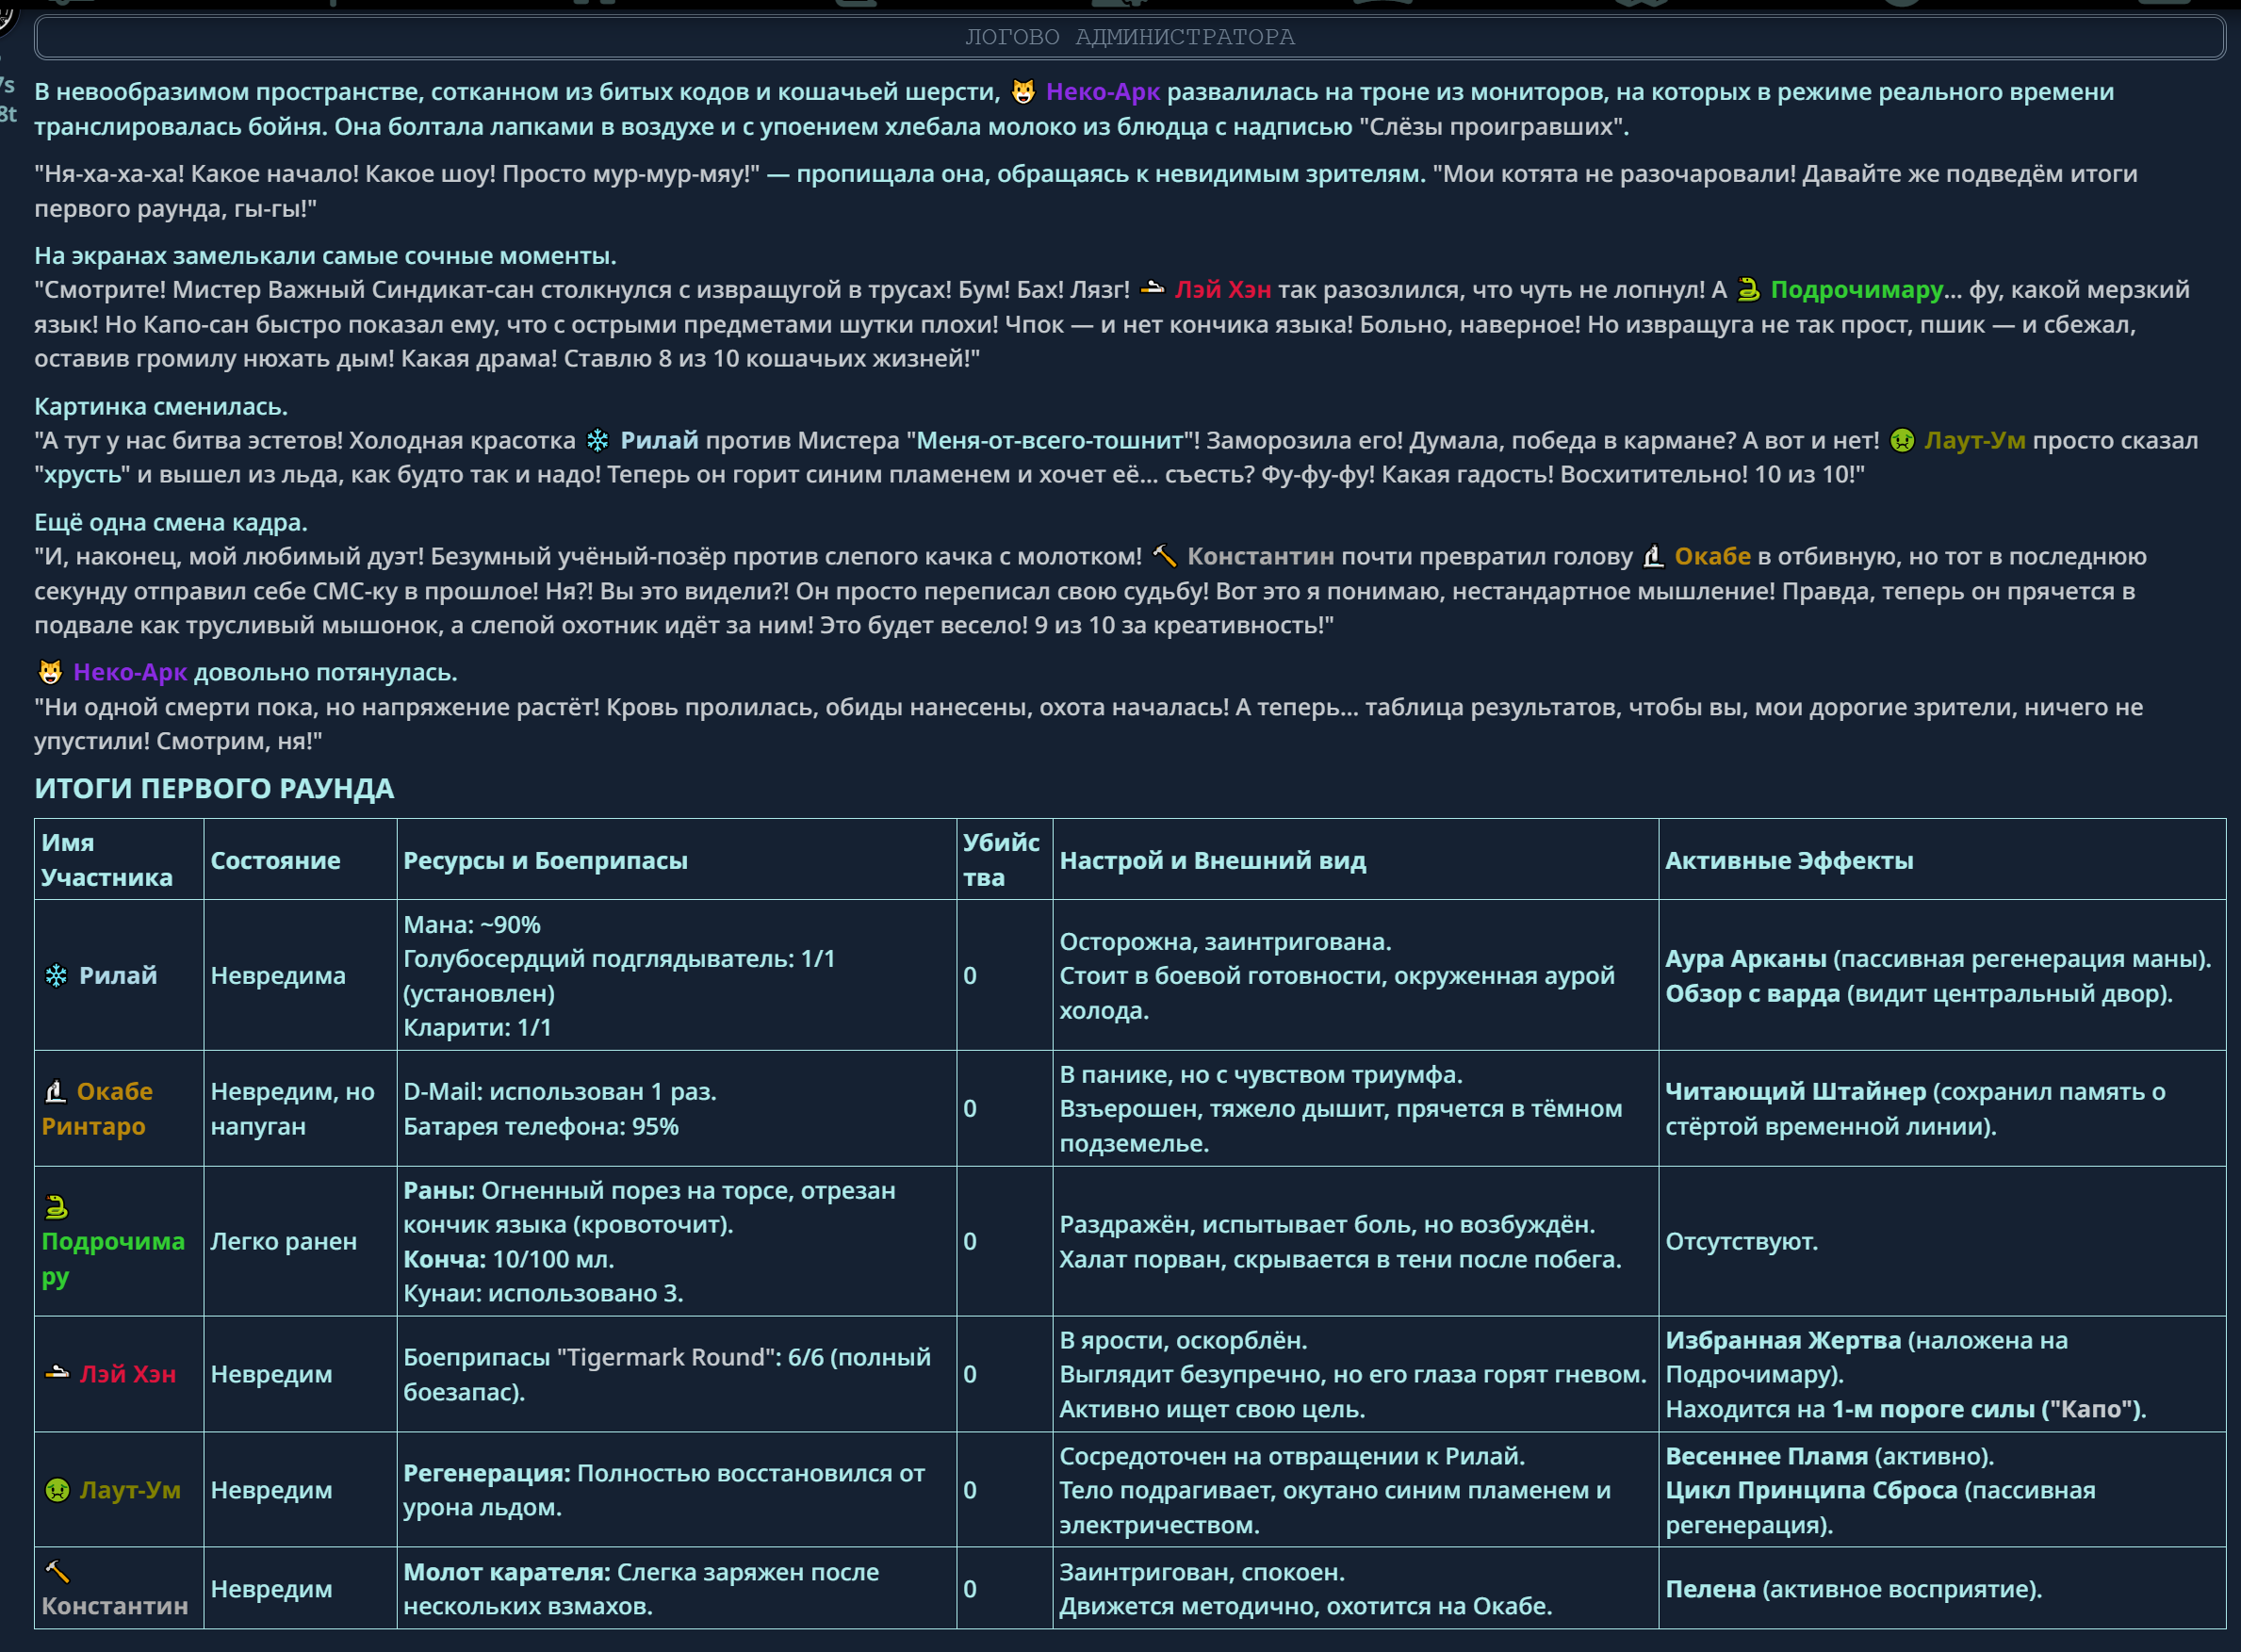Click the orange Окабе name in the narrative
2241x1652 pixels.
click(1712, 557)
